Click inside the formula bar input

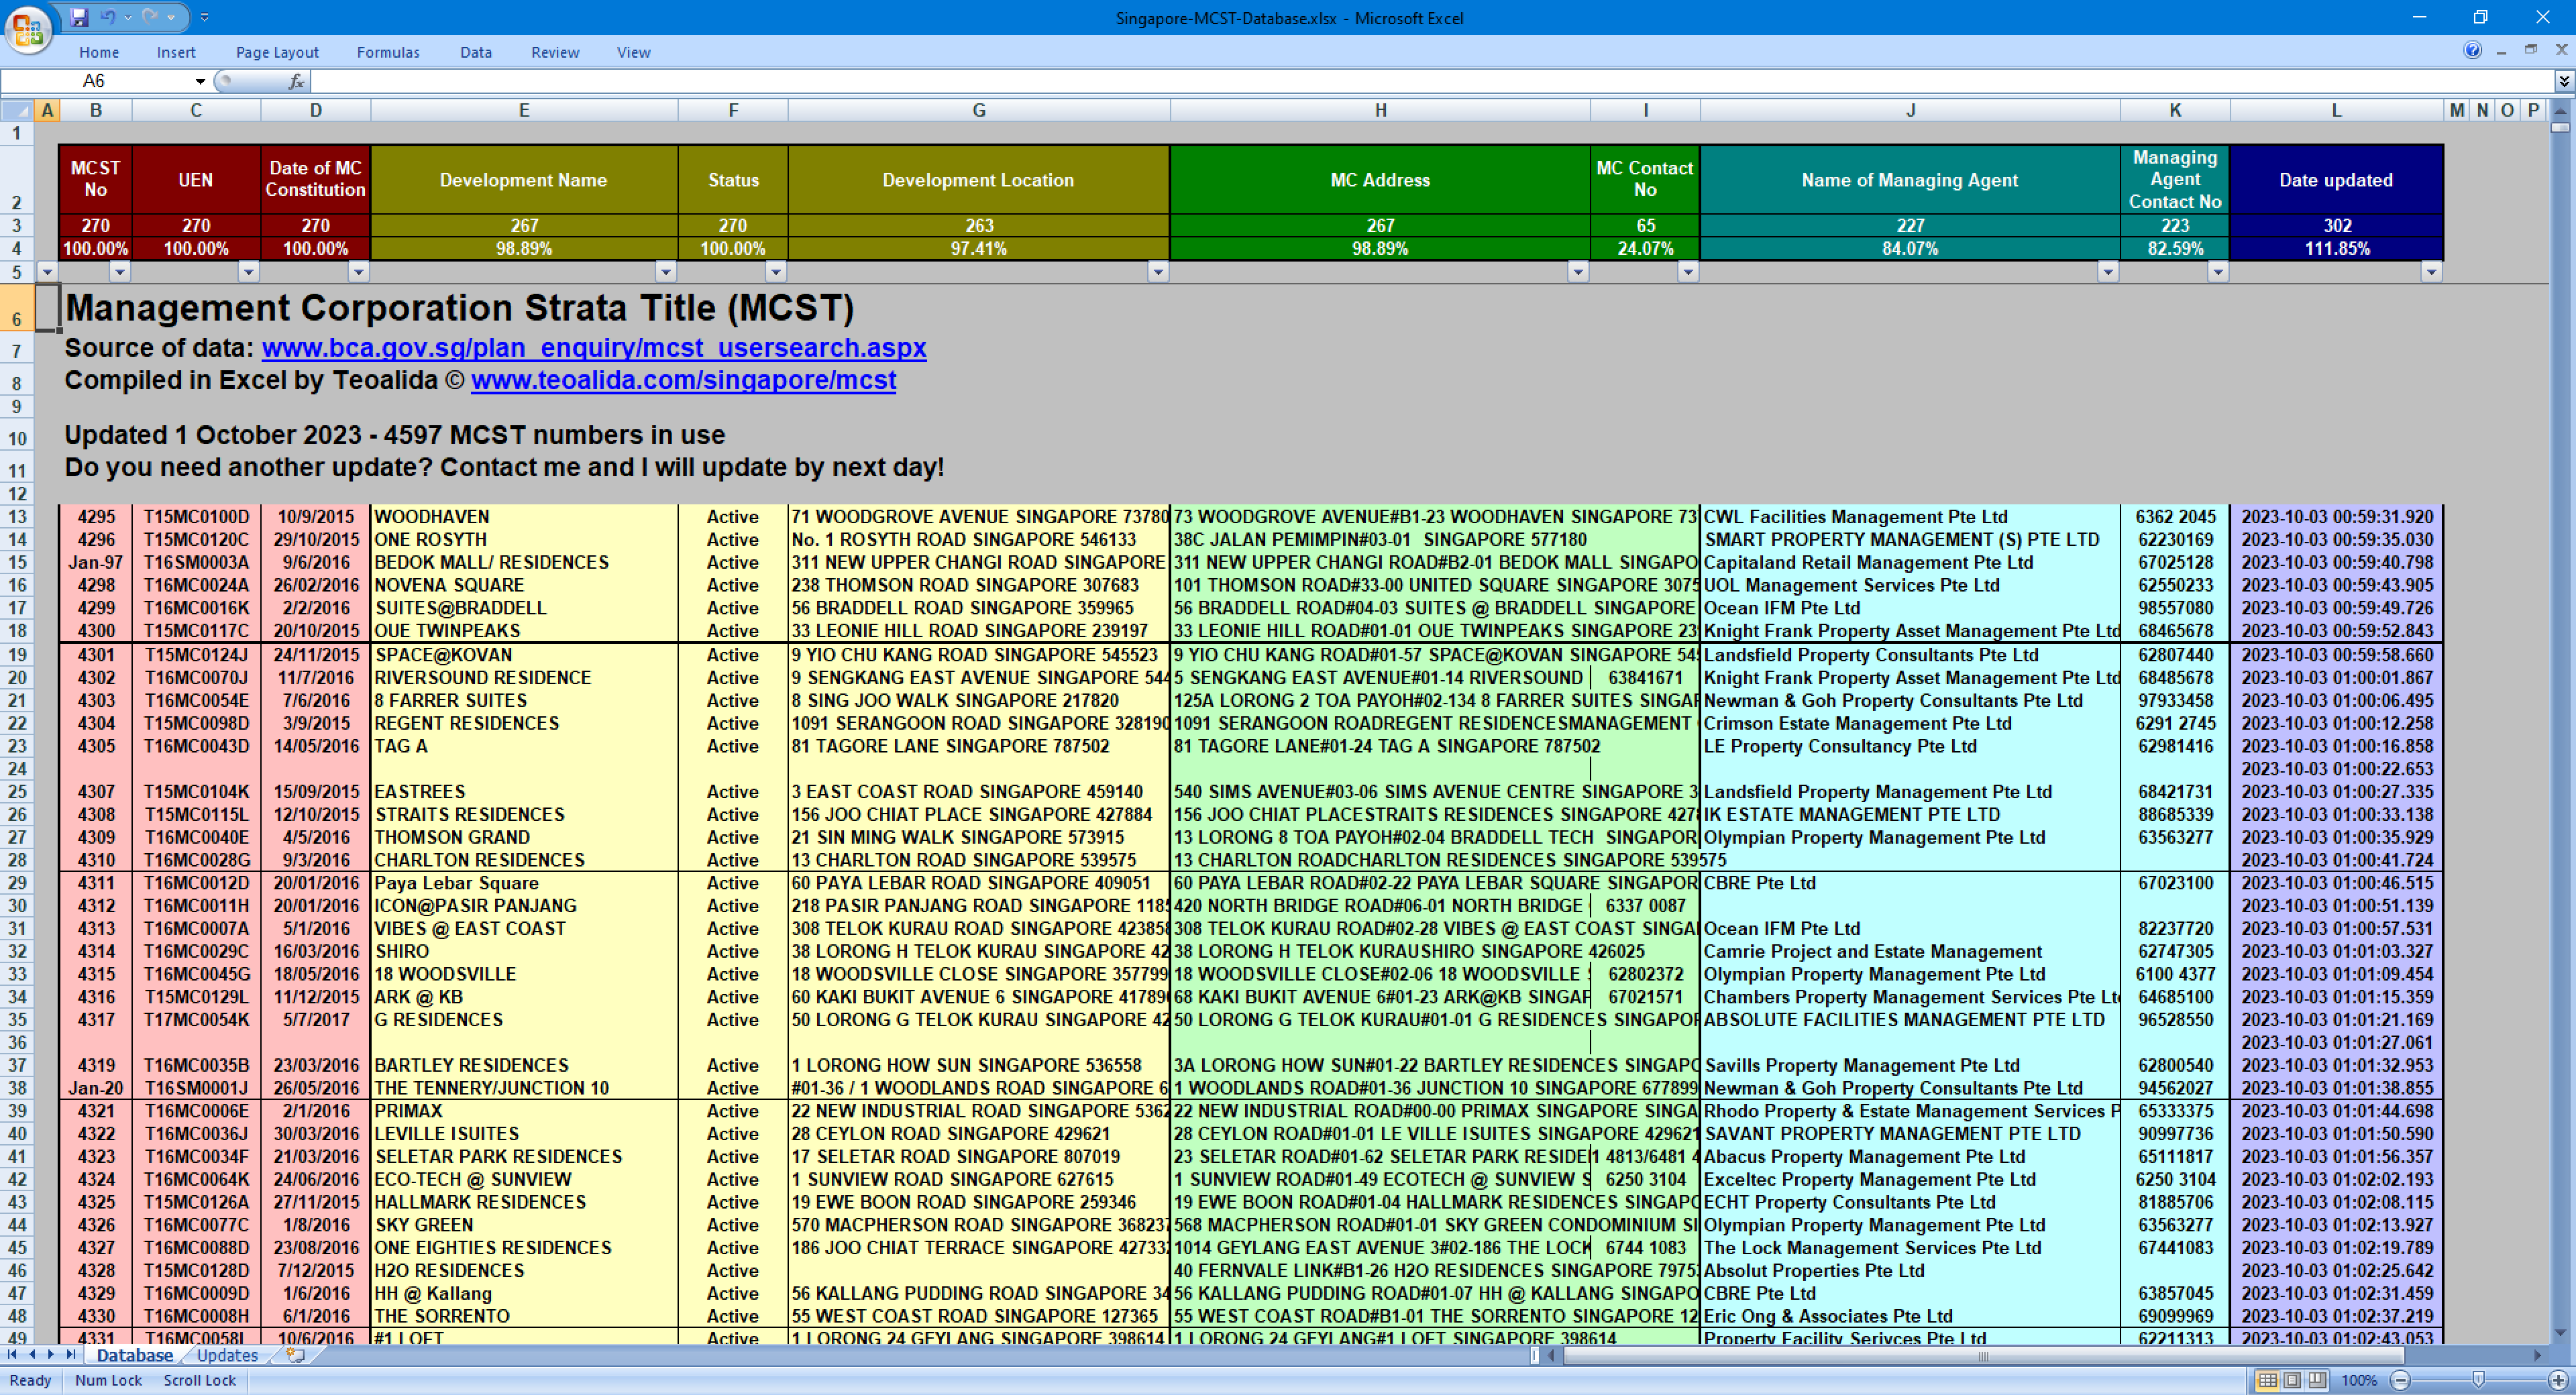tap(1432, 81)
